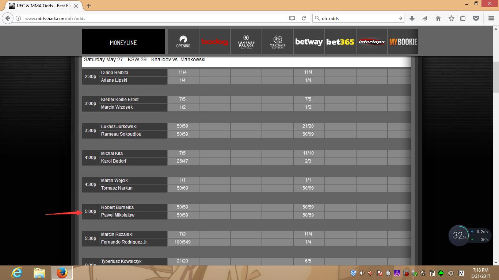The height and width of the screenshot is (280, 499).
Task: Reload the current page
Action: (x=304, y=18)
